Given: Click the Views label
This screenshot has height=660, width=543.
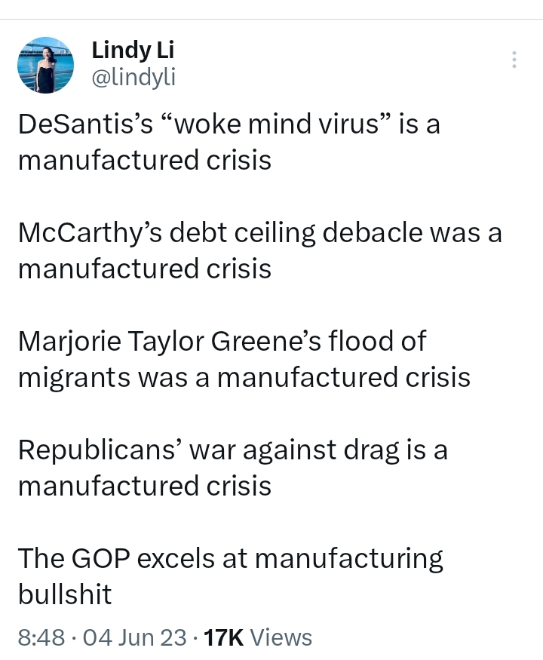Looking at the screenshot, I should pyautogui.click(x=281, y=637).
